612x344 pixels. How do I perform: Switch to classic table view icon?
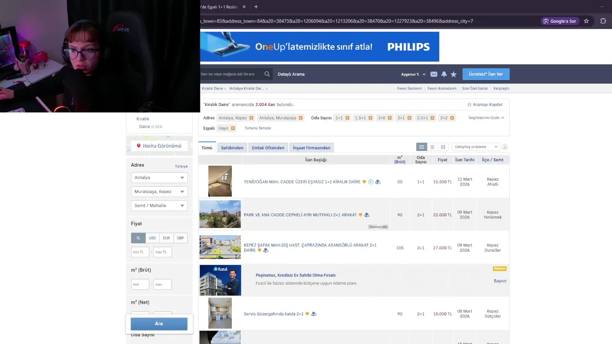click(421, 147)
